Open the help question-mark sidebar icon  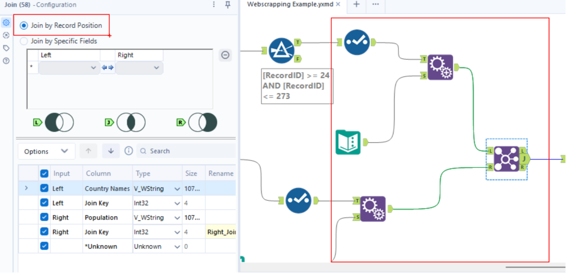pos(6,61)
